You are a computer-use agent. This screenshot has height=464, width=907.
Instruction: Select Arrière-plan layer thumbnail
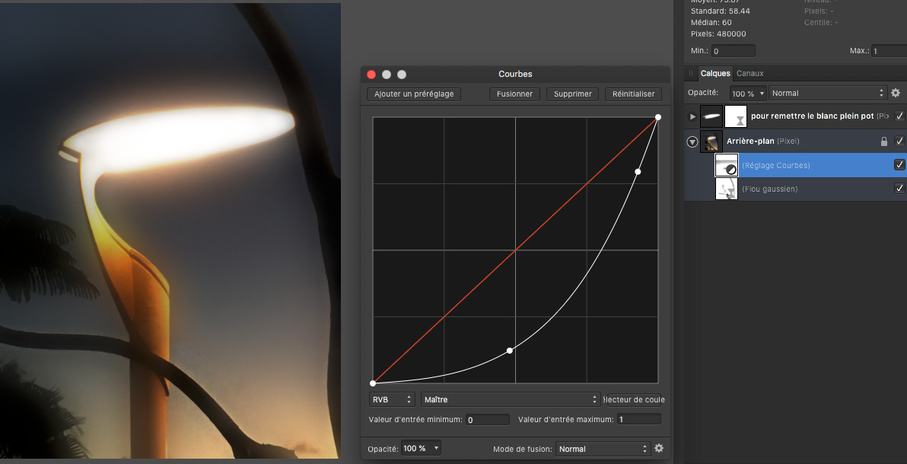[x=711, y=141]
